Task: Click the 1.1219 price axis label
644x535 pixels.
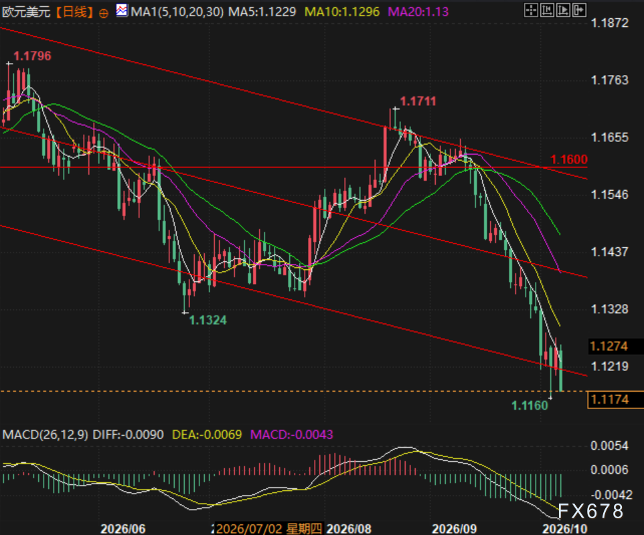Action: (609, 366)
